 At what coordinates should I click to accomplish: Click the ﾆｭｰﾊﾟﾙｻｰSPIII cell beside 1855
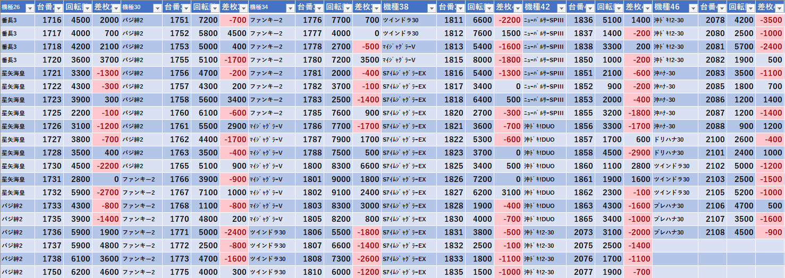click(x=544, y=113)
